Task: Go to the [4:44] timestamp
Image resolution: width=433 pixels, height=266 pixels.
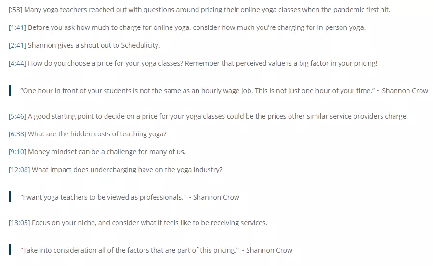Action: 17,63
